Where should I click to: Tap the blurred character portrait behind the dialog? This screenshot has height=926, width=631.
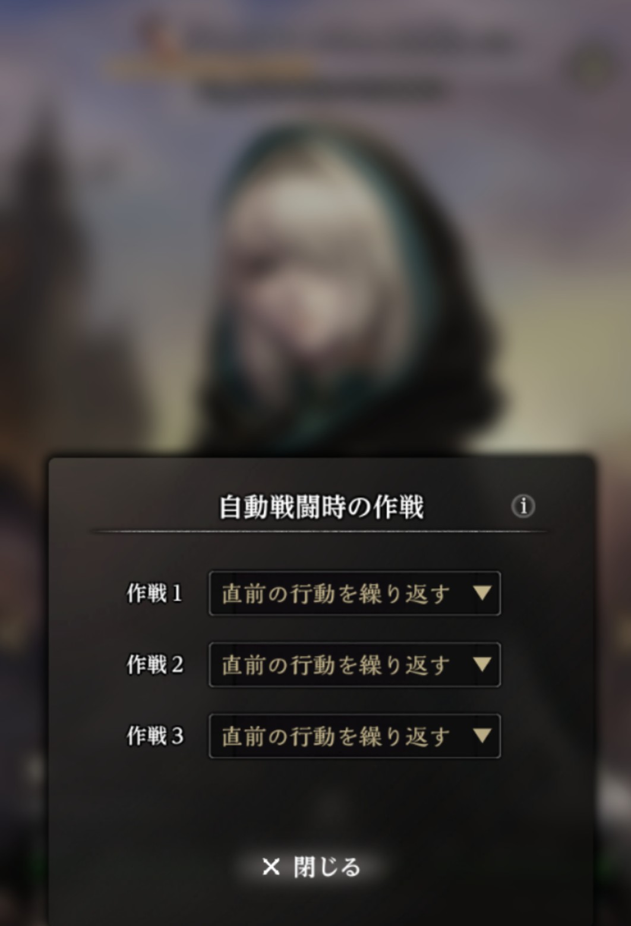coord(333,285)
